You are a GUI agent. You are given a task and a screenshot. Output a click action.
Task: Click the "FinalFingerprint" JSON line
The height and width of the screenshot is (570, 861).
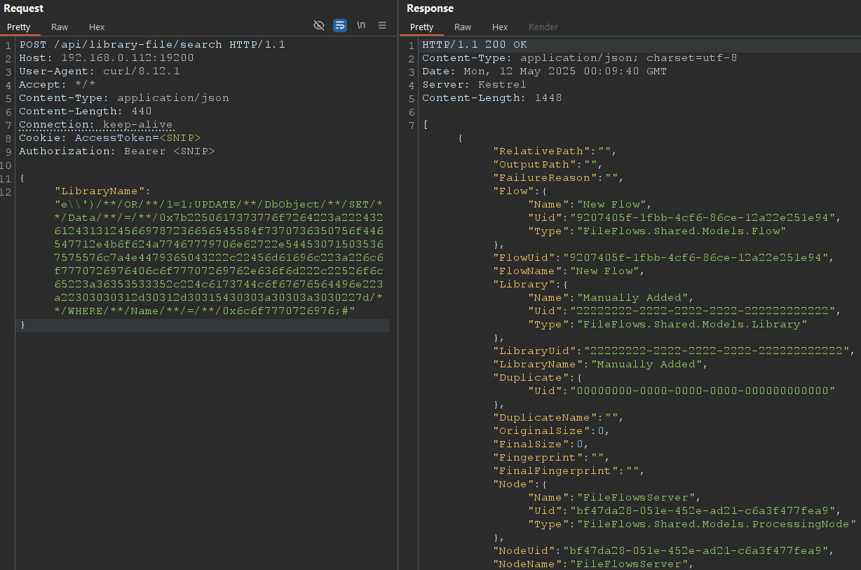pos(569,470)
